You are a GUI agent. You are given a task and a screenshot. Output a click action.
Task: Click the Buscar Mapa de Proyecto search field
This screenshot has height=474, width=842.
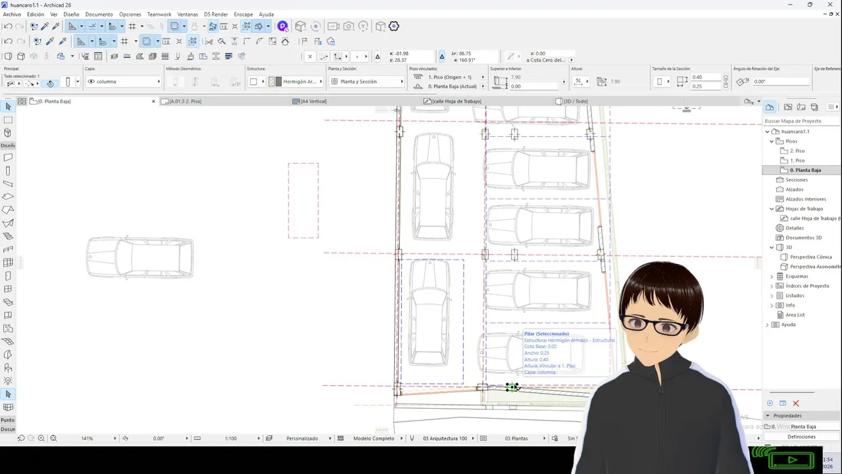801,121
